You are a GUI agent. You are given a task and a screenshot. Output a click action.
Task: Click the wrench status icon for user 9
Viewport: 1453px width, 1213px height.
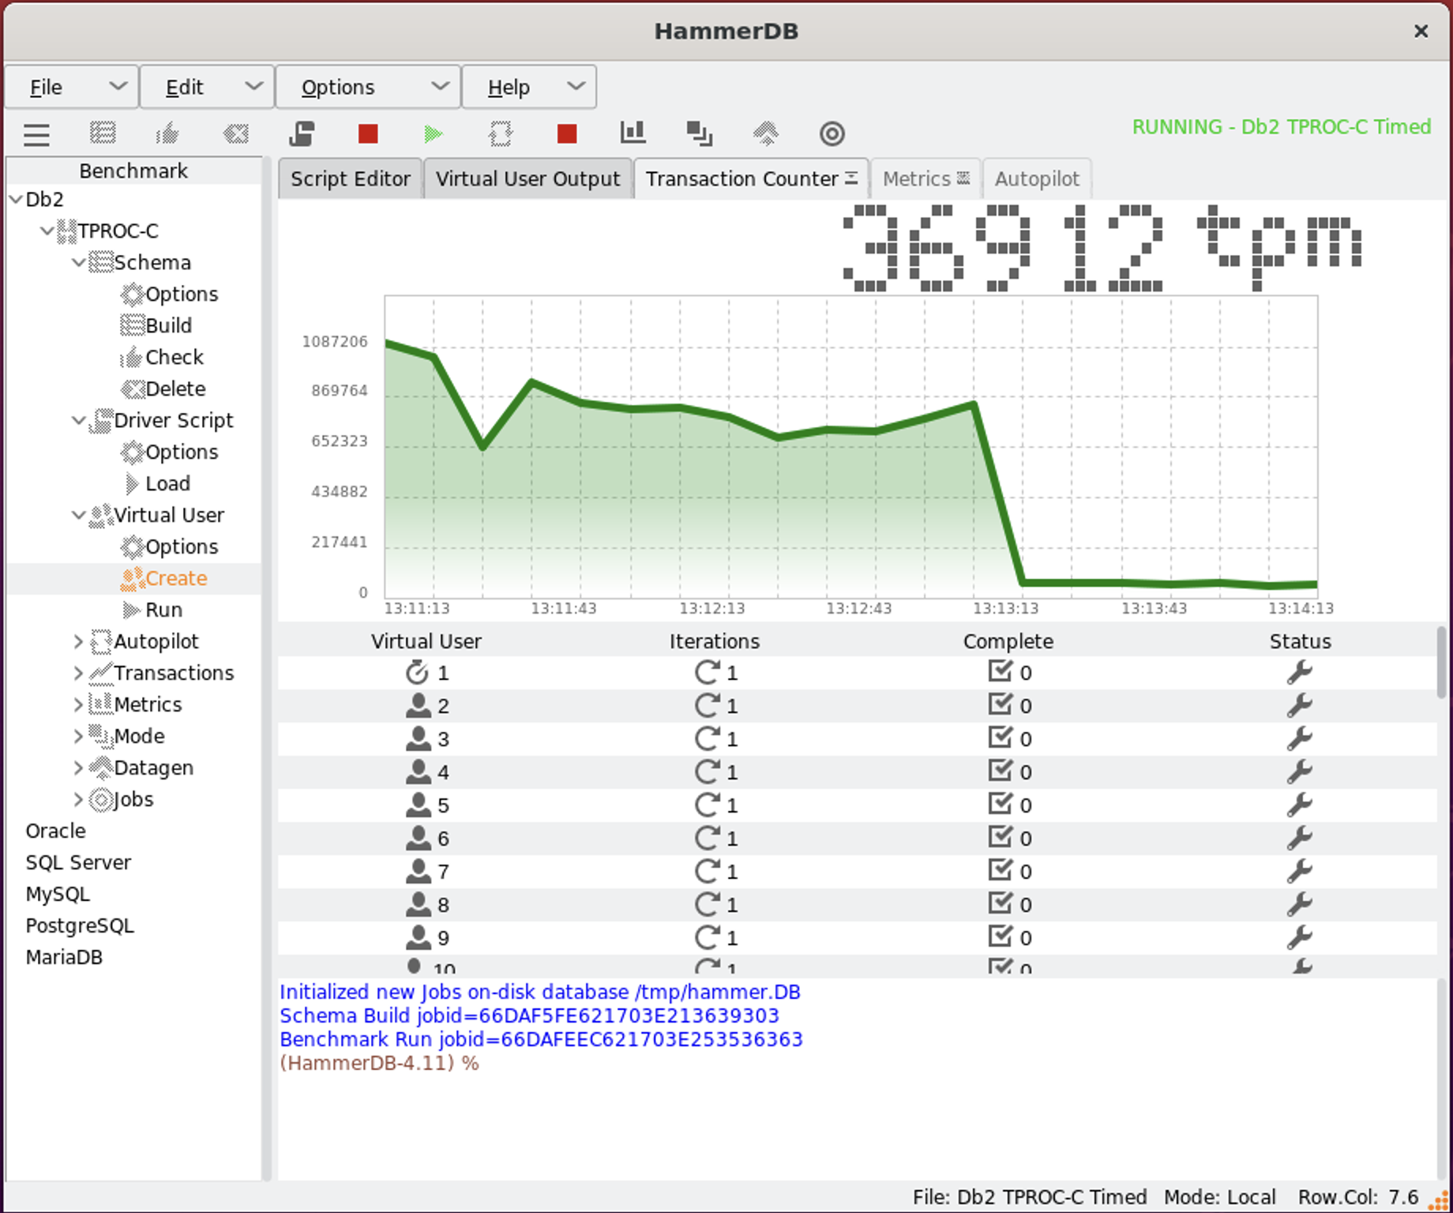coord(1300,938)
